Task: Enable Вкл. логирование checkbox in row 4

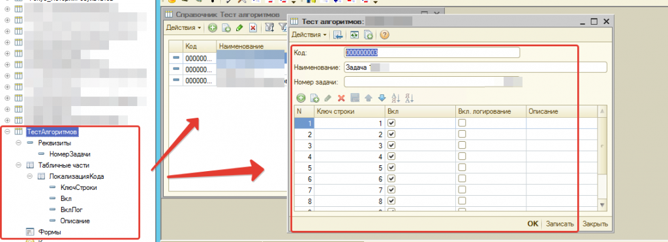Action: point(462,156)
